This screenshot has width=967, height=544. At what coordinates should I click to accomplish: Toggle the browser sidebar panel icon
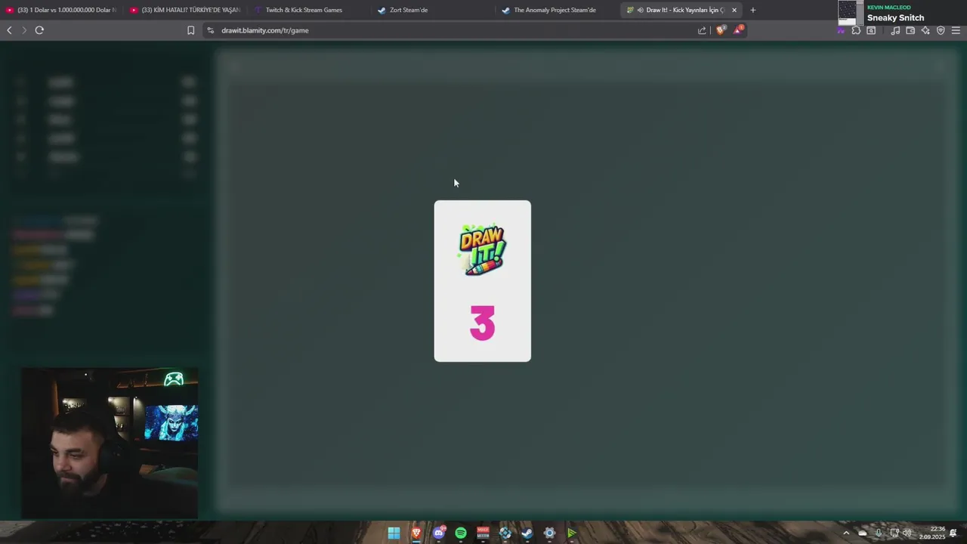pyautogui.click(x=871, y=30)
